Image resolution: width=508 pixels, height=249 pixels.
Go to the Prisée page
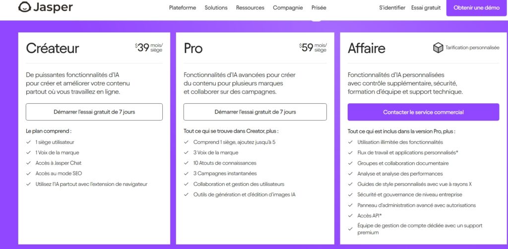coord(319,8)
